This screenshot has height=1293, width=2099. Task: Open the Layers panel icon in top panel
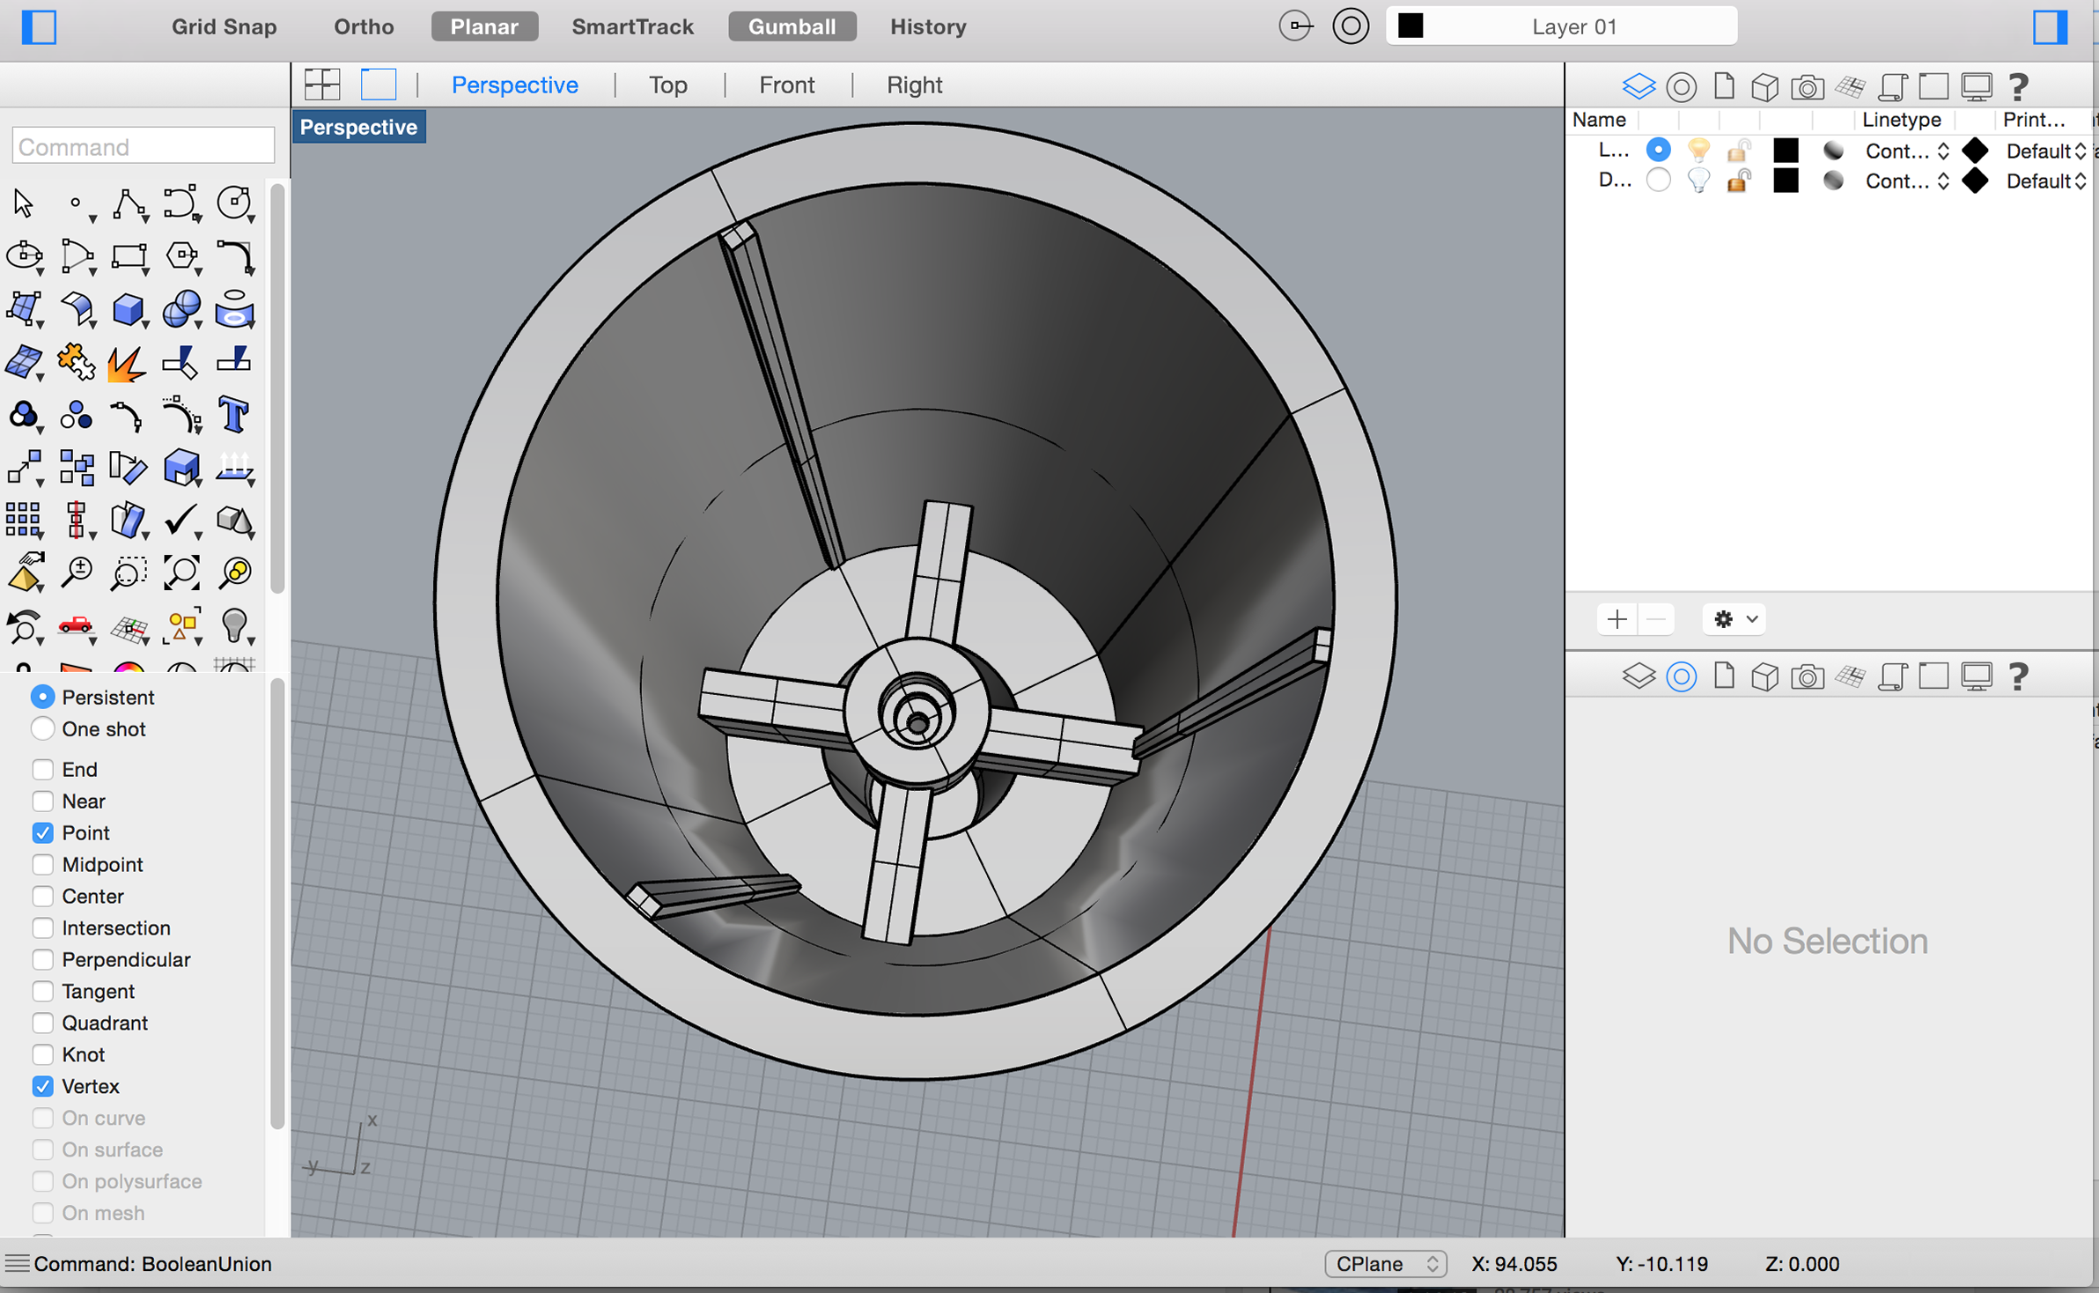pyautogui.click(x=1639, y=86)
